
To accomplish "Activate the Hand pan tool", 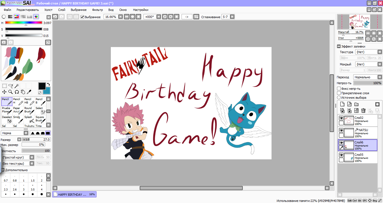I will pos(23,92).
